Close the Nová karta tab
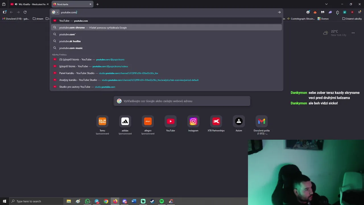364x205 pixels. point(90,4)
